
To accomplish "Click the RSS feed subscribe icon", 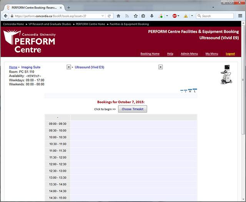I will point(126,16).
